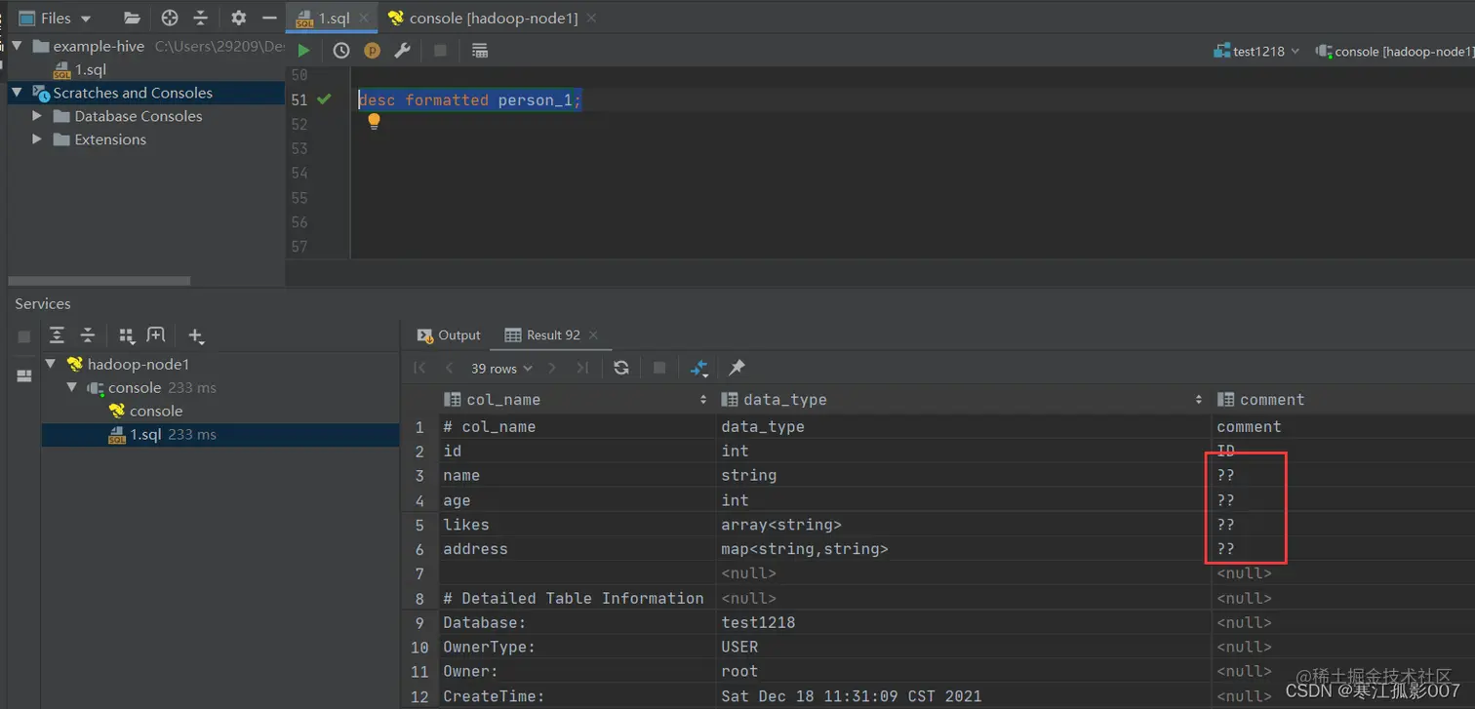The height and width of the screenshot is (709, 1475).
Task: Select opened file with crosshair locate icon
Action: [170, 18]
